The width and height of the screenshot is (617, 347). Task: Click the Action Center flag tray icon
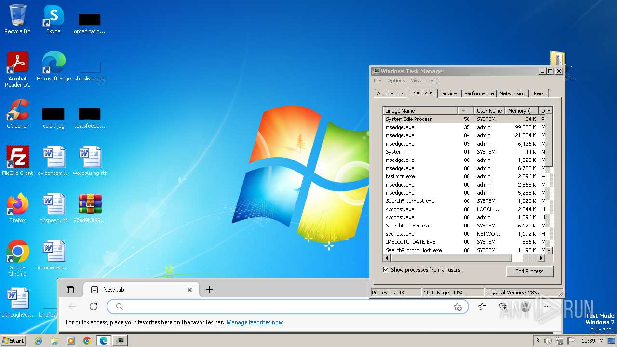coord(570,341)
